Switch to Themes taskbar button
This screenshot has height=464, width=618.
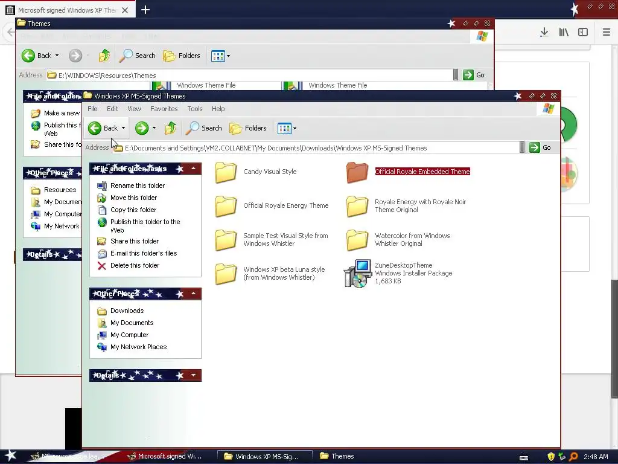pyautogui.click(x=337, y=456)
